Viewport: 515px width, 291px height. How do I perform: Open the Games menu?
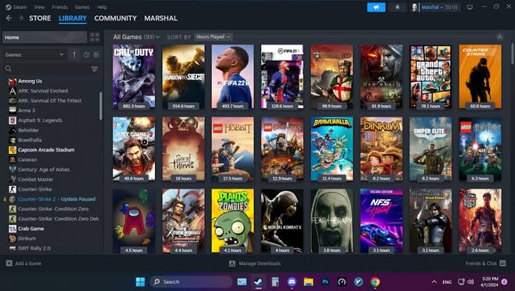[x=82, y=7]
